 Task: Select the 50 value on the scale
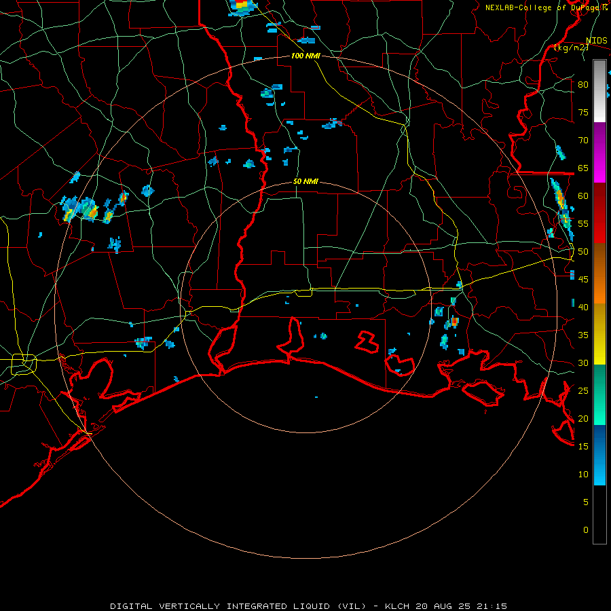pos(583,252)
